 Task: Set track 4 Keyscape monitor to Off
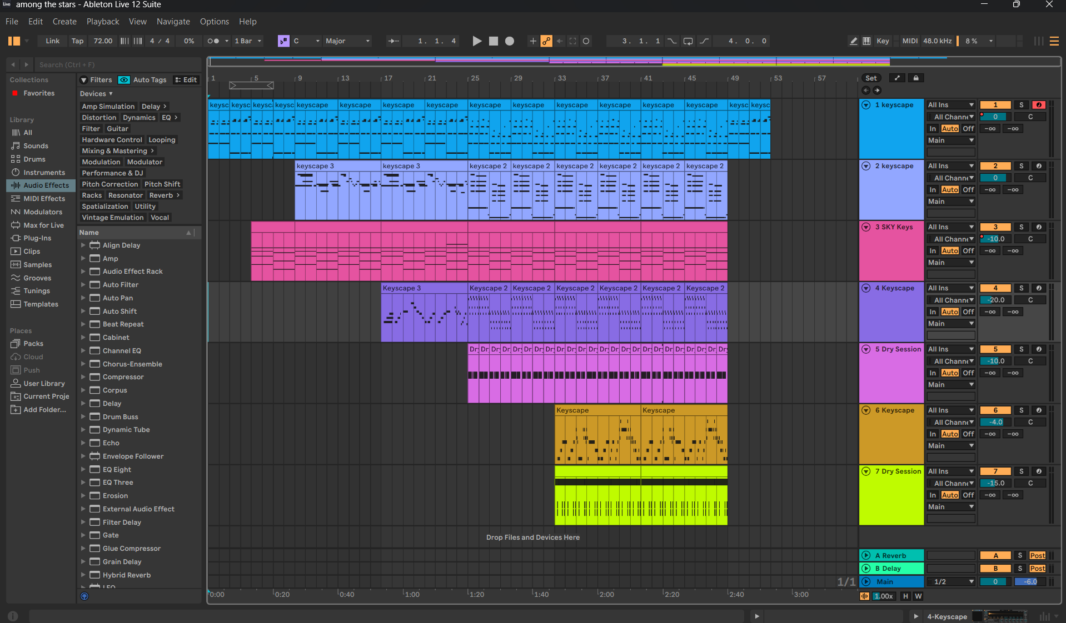[x=968, y=312]
